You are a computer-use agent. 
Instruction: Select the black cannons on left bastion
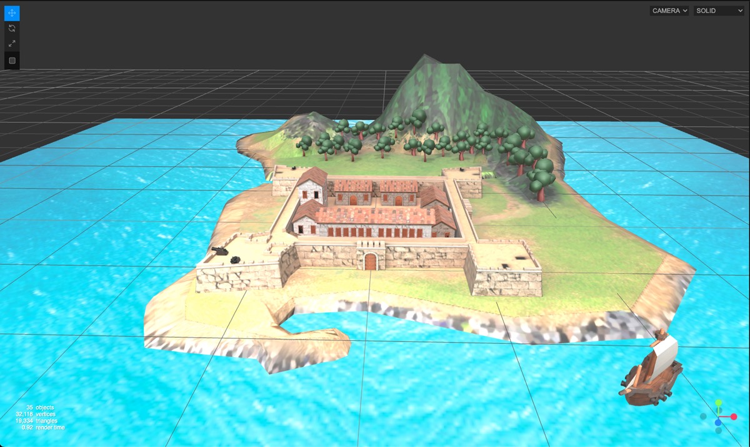[x=226, y=255]
